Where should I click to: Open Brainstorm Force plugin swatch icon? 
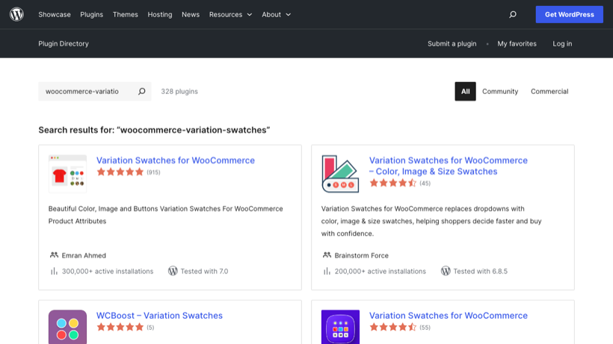coord(340,174)
